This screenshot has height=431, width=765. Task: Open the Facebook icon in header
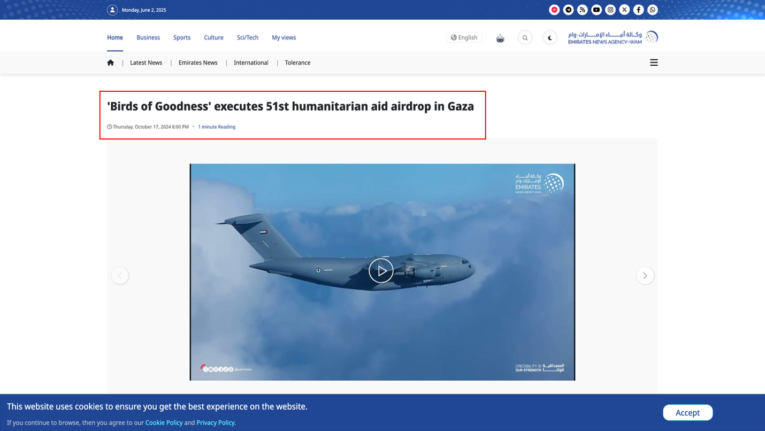(639, 10)
